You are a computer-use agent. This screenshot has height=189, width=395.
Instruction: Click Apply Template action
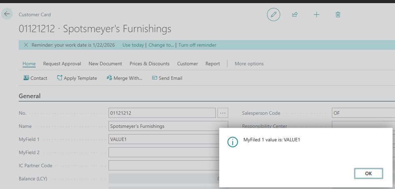point(77,78)
